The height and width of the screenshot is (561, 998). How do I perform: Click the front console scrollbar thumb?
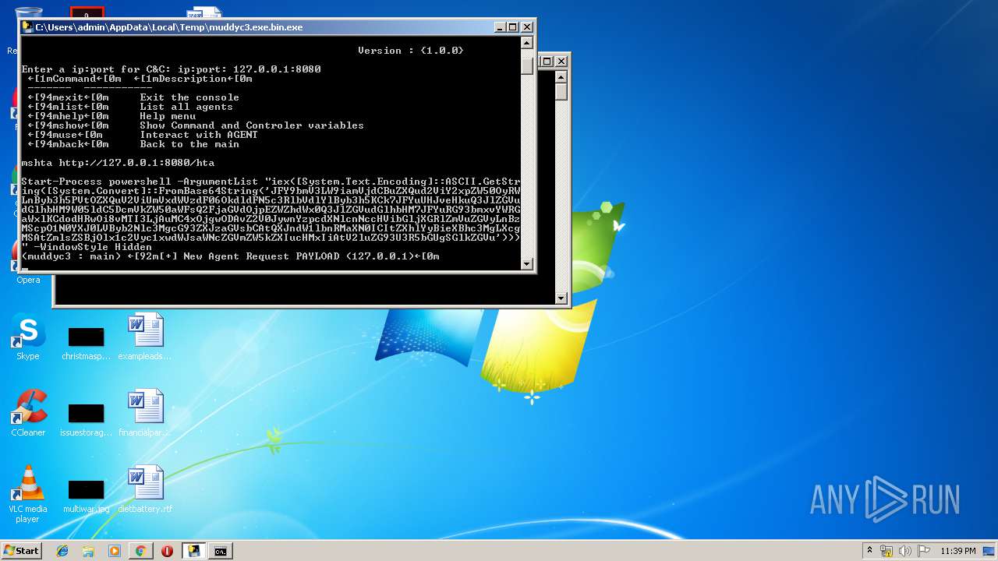(x=527, y=66)
